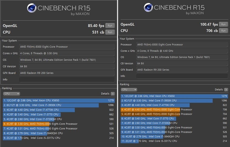
Task: Select highlighted FX-8300 3.30 GHz row in left window
Action: coord(59,124)
